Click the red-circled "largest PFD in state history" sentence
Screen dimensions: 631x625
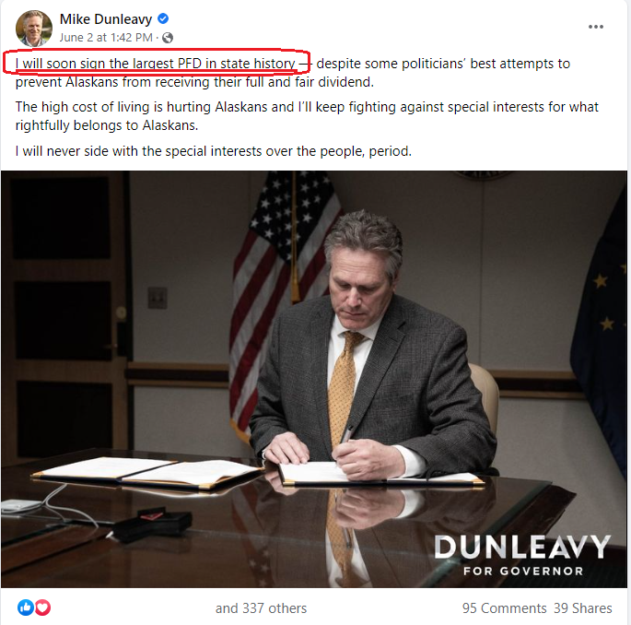click(157, 63)
